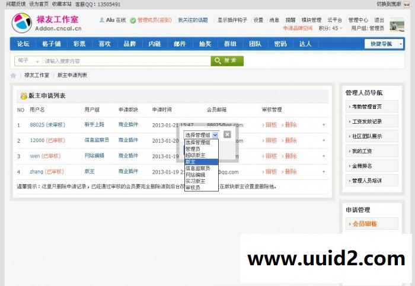Open user 88025 profile link
The width and height of the screenshot is (415, 286).
coord(37,125)
